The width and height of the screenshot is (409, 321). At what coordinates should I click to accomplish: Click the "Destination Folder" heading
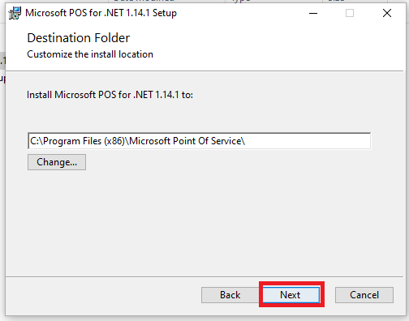(79, 38)
